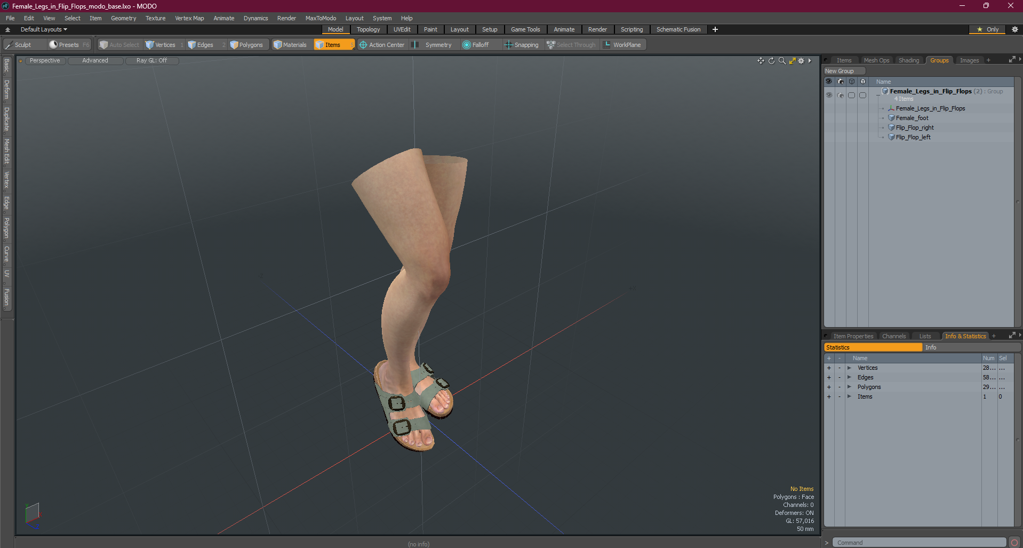Screen dimensions: 1023x548
Task: Expand the Items statistics row
Action: 849,396
